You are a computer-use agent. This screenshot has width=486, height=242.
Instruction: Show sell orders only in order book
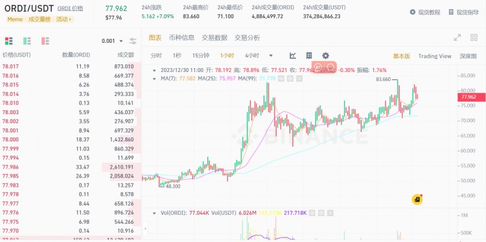pyautogui.click(x=45, y=41)
